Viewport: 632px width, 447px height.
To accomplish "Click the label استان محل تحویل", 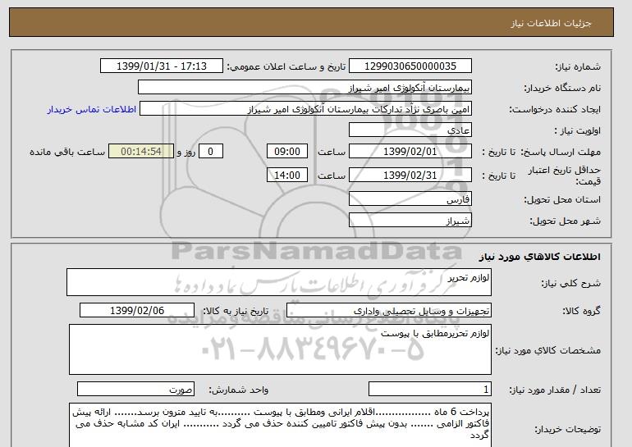I will pyautogui.click(x=562, y=200).
